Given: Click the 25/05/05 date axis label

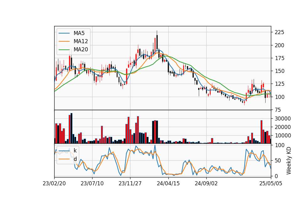Looking at the screenshot, I should coord(271,183).
